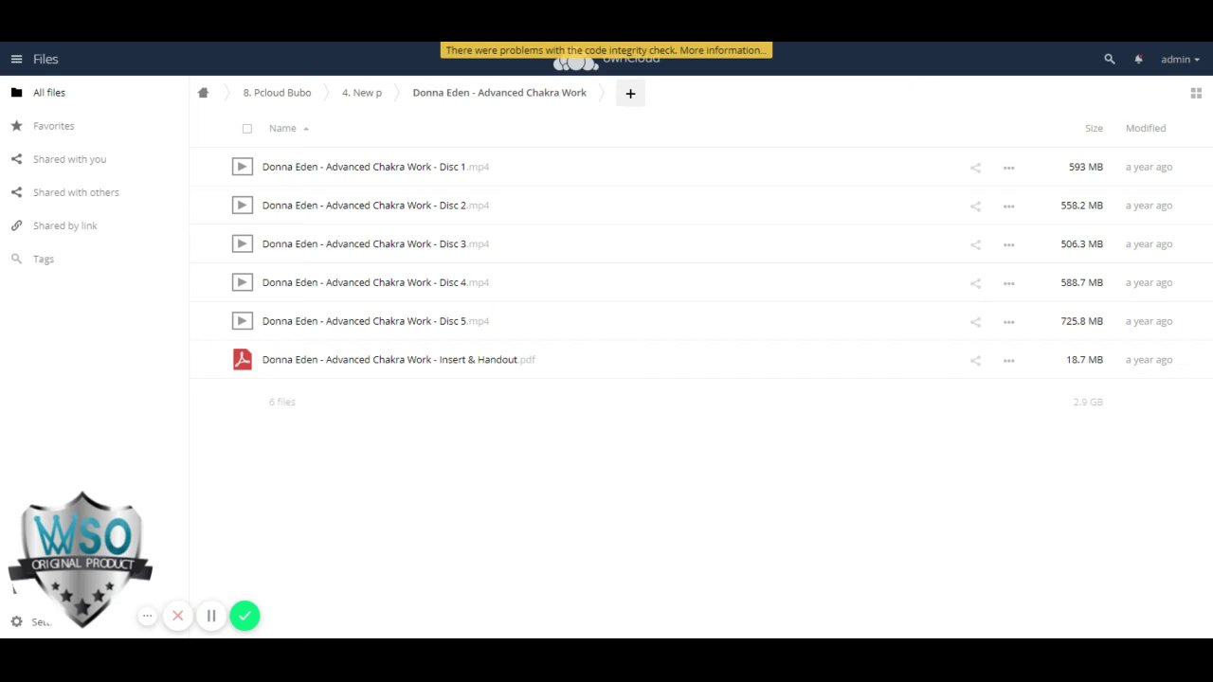Open more actions for Disc 4
This screenshot has width=1213, height=682.
(x=1008, y=283)
